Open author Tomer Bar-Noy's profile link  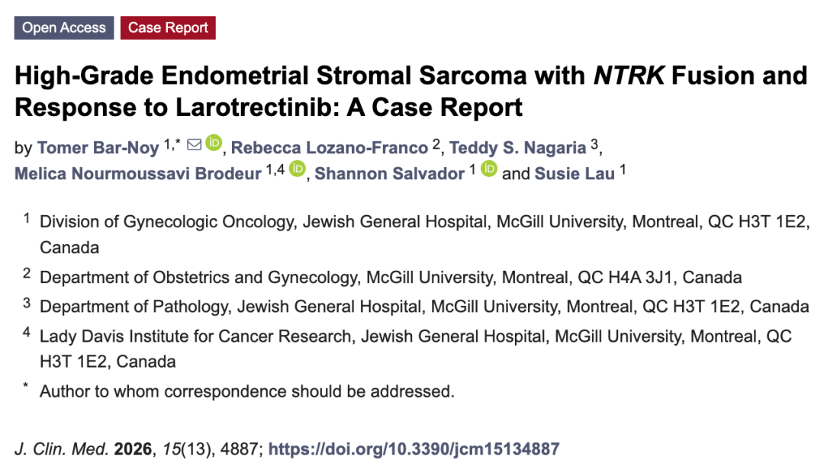point(98,148)
